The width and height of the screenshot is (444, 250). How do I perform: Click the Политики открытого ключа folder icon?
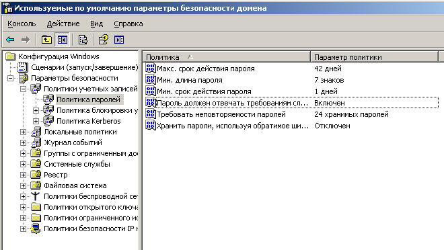[36, 207]
